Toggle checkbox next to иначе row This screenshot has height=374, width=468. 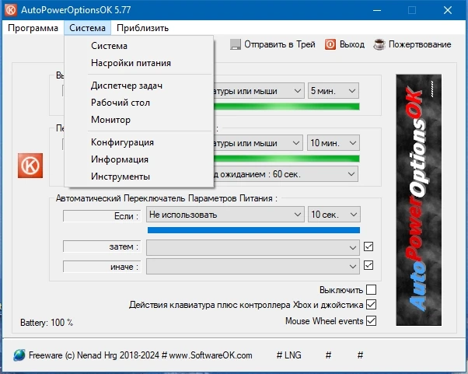click(368, 265)
